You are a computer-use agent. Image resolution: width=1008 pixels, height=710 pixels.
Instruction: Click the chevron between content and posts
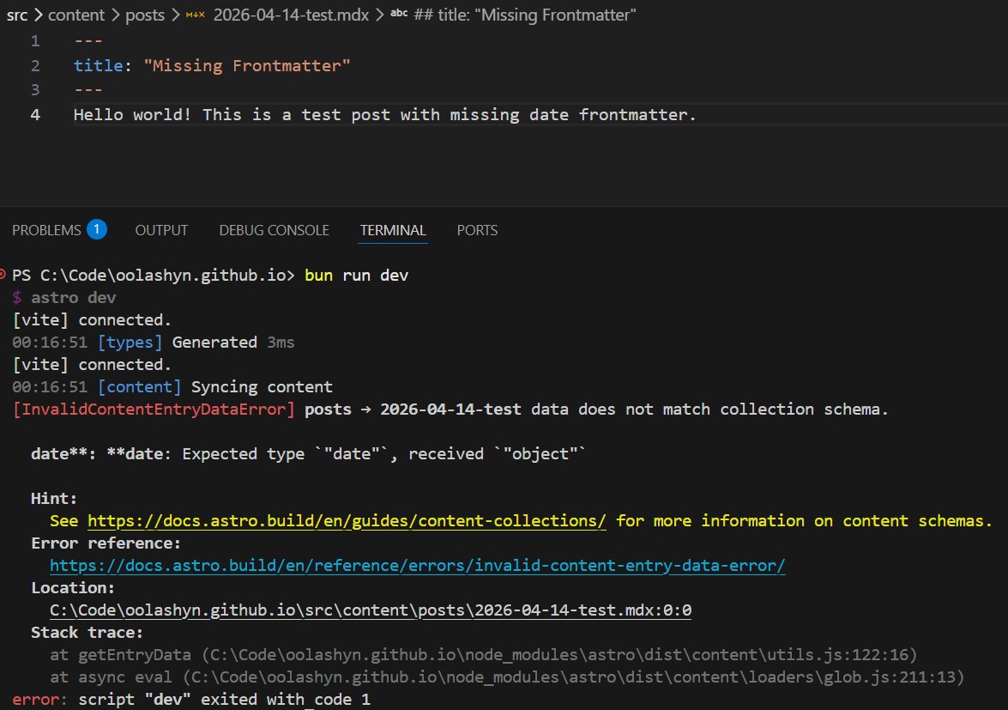pyautogui.click(x=114, y=15)
